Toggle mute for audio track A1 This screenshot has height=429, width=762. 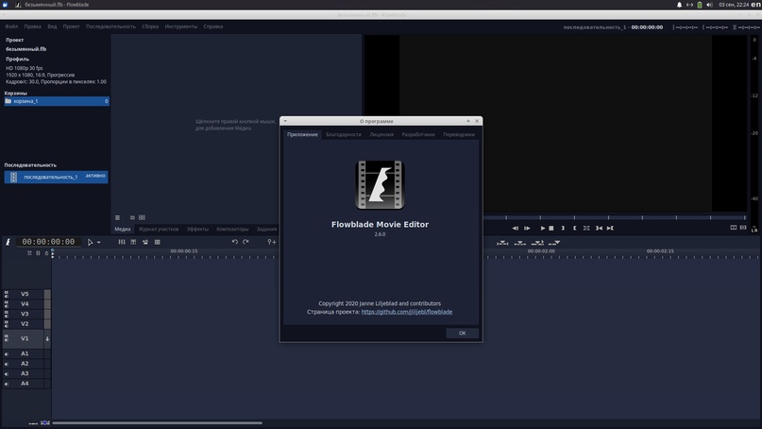(x=7, y=353)
